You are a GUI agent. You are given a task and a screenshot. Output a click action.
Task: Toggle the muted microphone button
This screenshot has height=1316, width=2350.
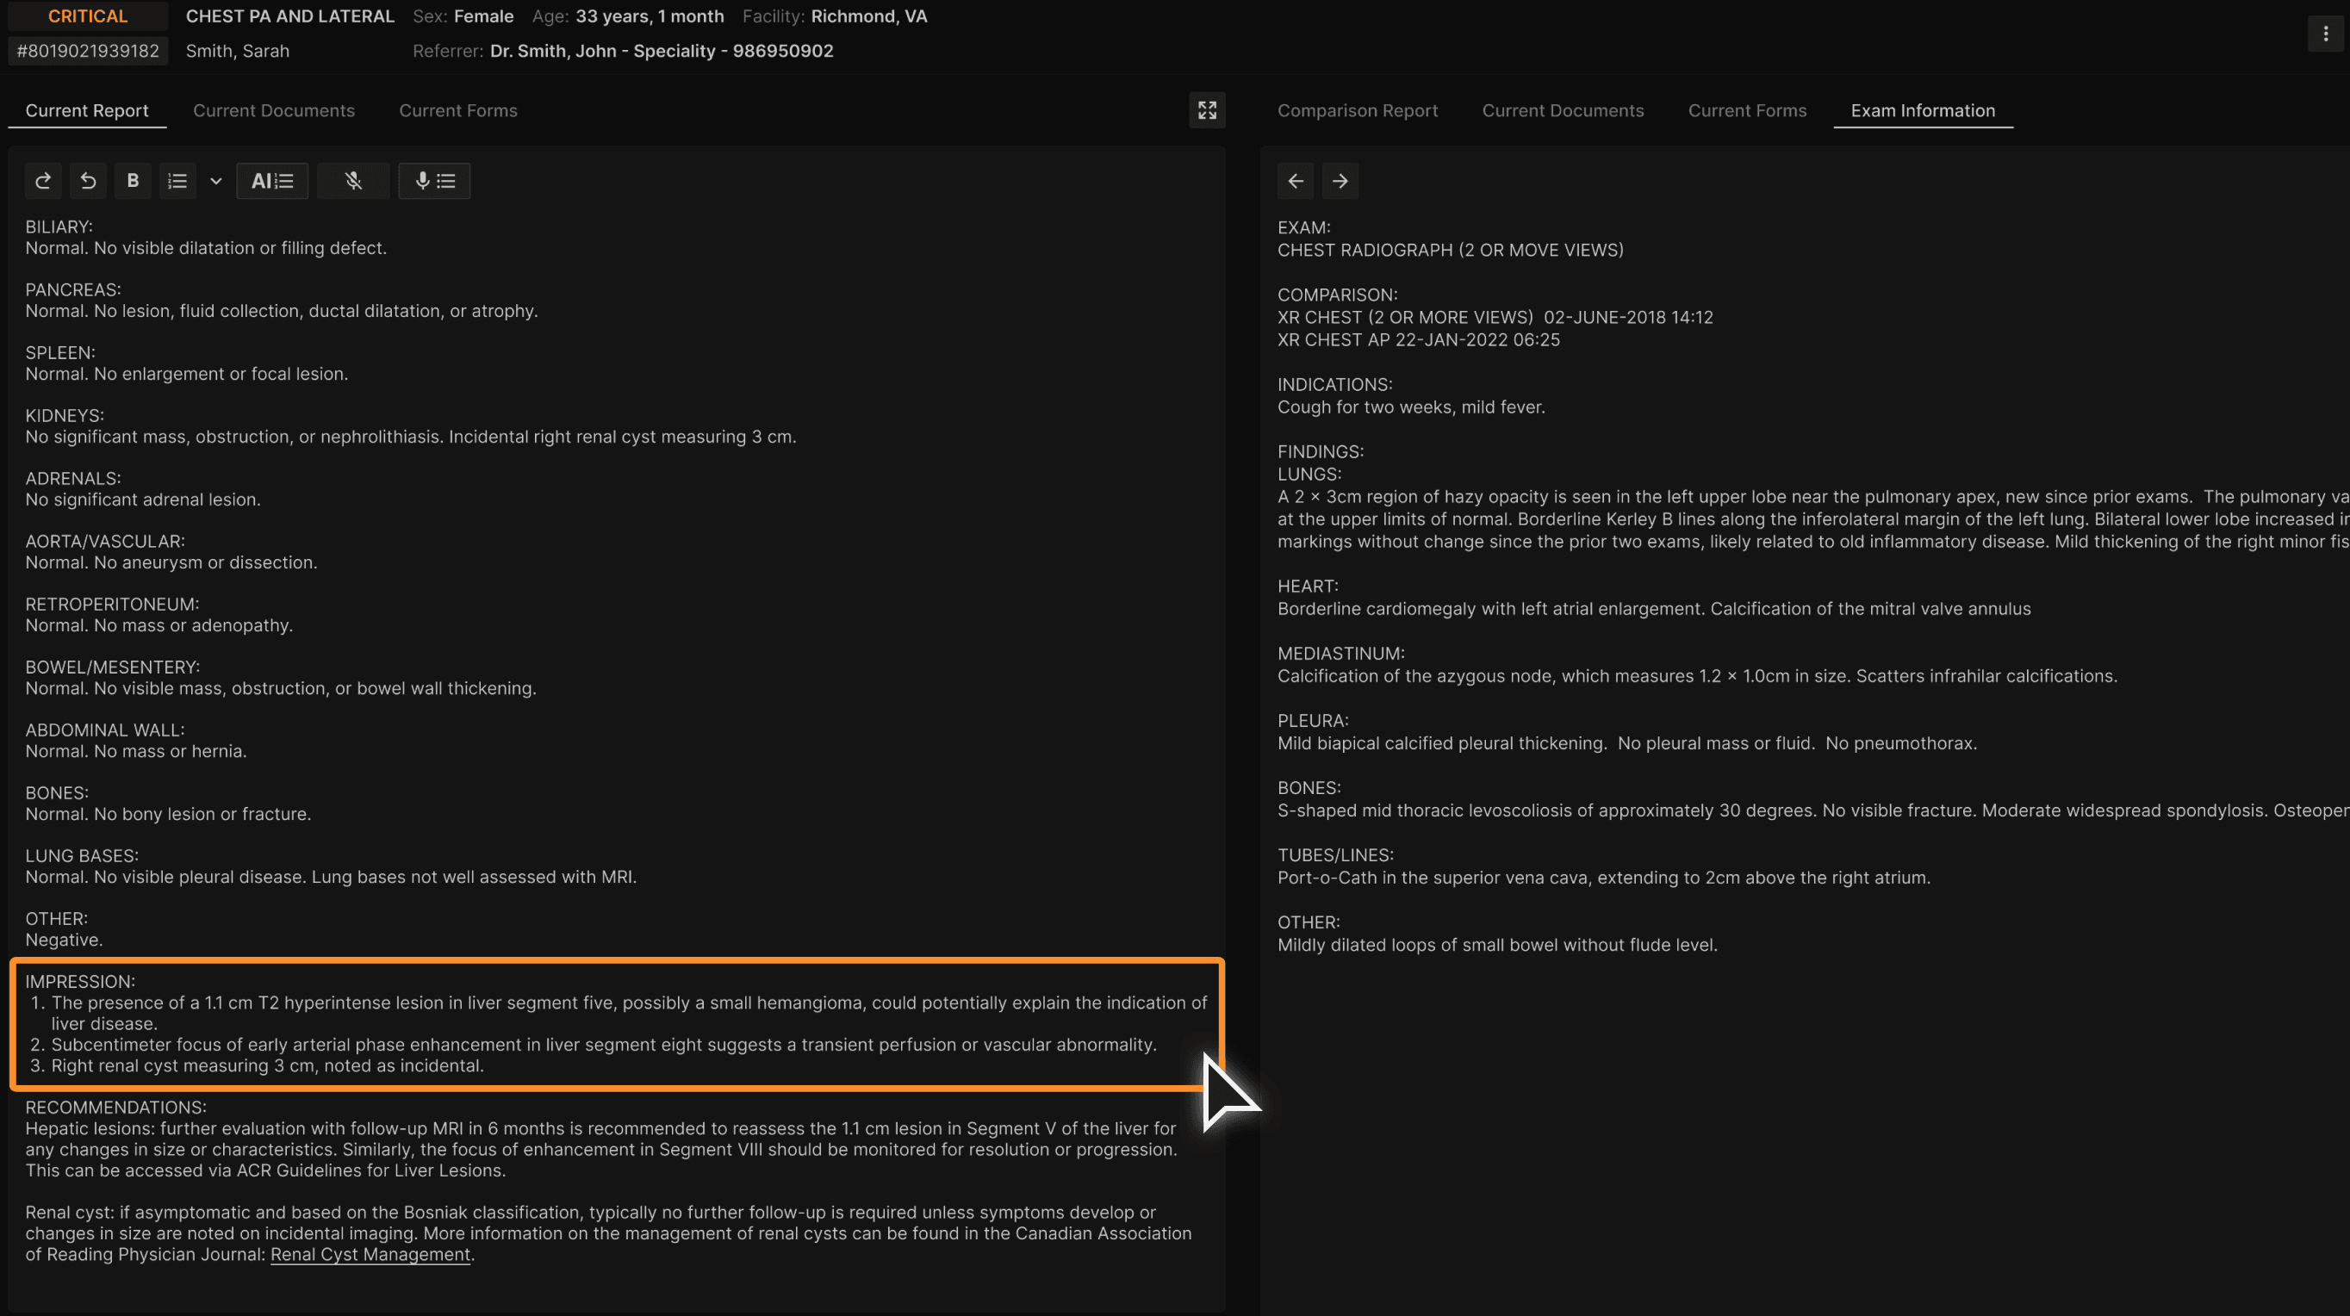353,181
